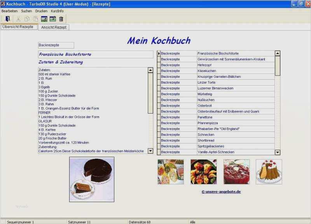This screenshot has width=311, height=224.
Task: Click the scissors cut icon
Action: tap(18, 19)
